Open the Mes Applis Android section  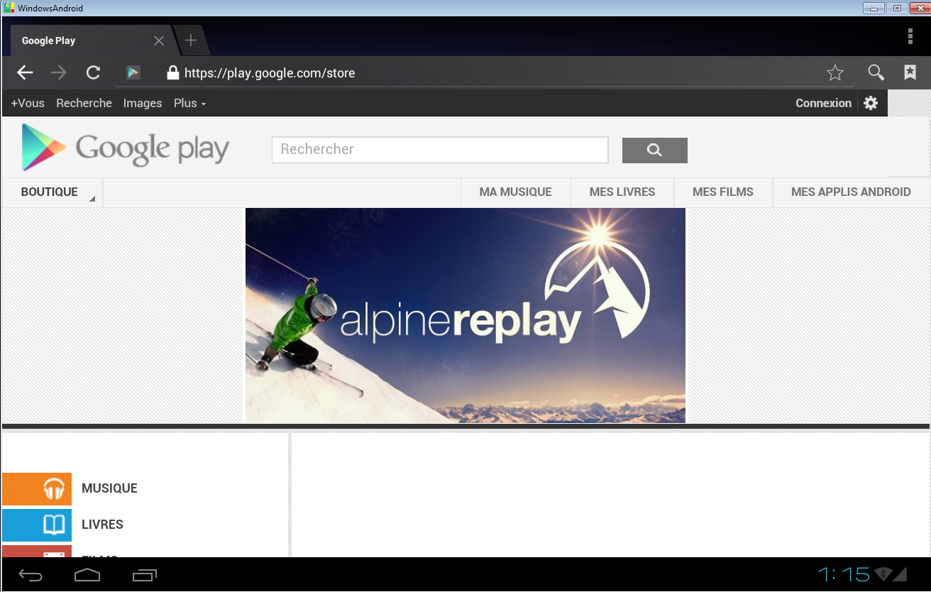[851, 192]
